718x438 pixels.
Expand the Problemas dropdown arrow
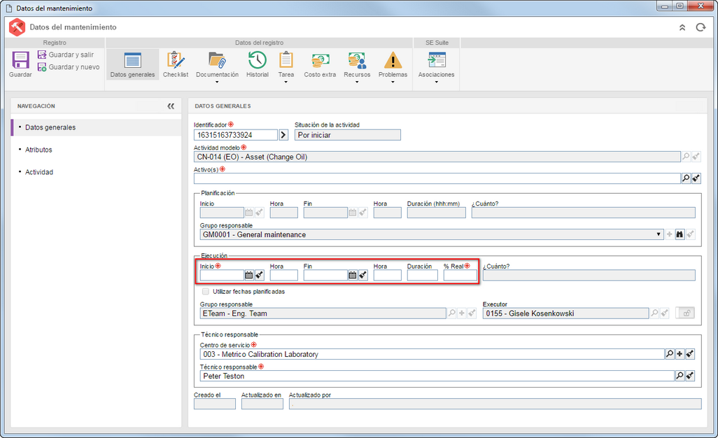coord(393,82)
